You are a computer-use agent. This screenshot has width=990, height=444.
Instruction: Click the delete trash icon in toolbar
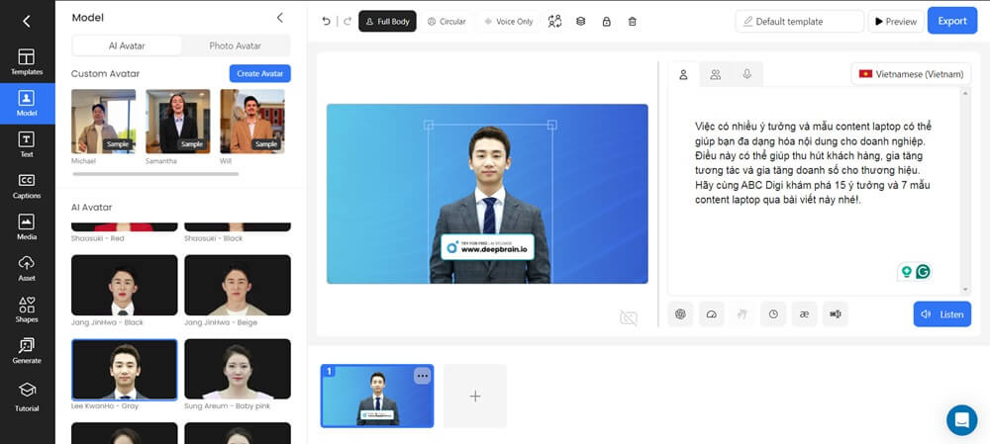pos(633,21)
